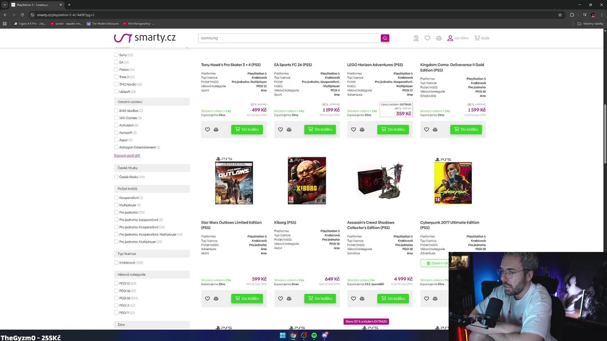
Task: Collapse the Typ licence filter section
Action: tap(152, 253)
